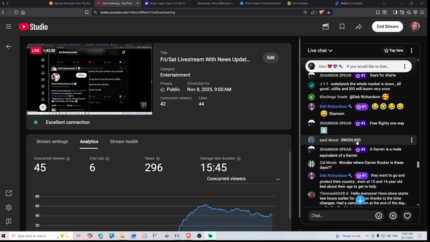Click Zal Moxis username in chat
The height and width of the screenshot is (242, 430).
click(328, 163)
